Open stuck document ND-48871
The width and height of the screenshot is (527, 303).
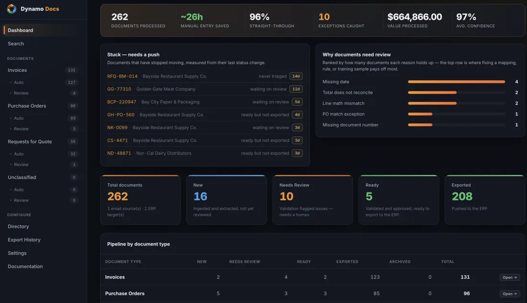[x=119, y=153]
